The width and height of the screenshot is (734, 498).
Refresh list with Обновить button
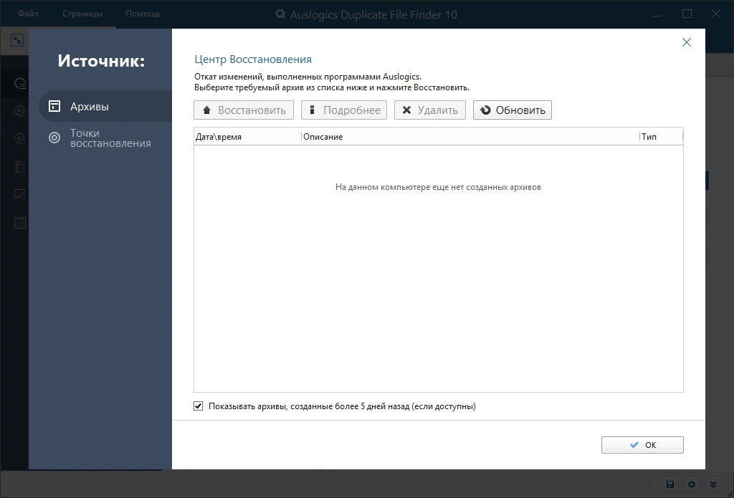(512, 110)
